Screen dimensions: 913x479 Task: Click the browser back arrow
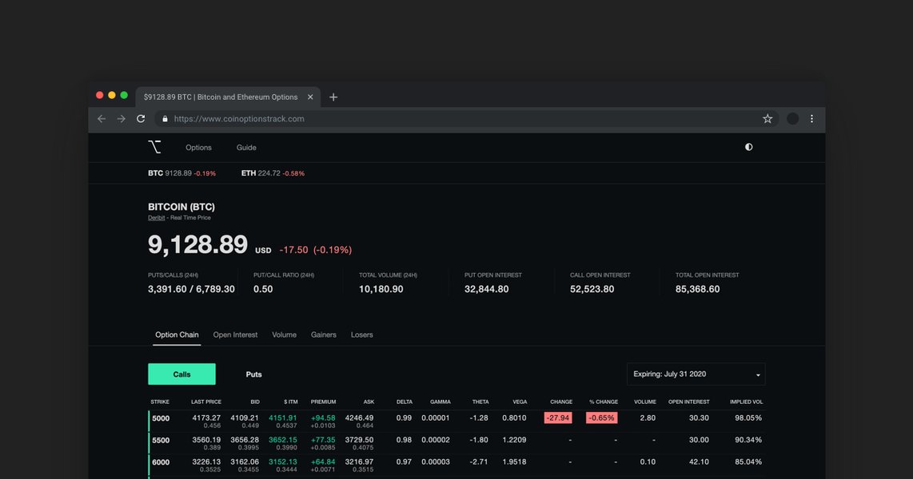102,119
